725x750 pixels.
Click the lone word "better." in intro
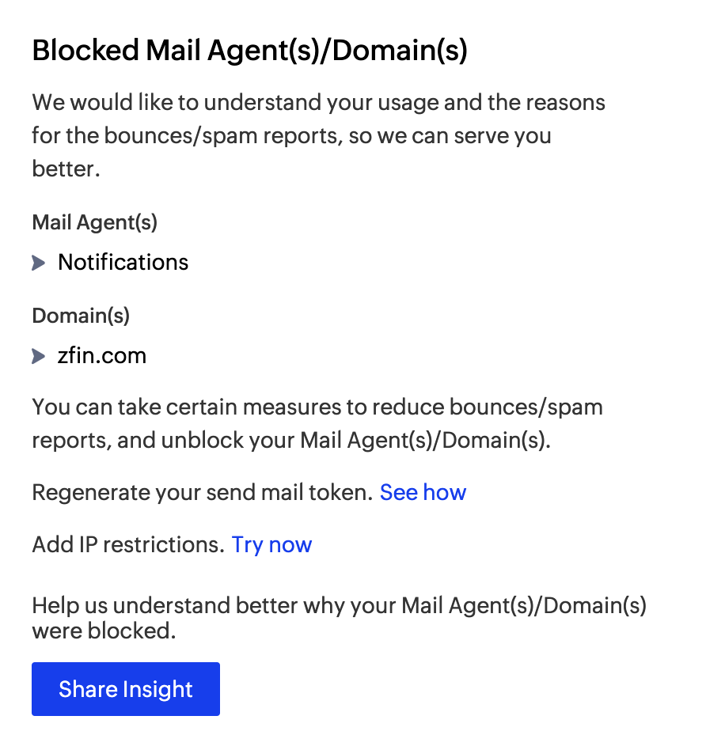[x=66, y=169]
